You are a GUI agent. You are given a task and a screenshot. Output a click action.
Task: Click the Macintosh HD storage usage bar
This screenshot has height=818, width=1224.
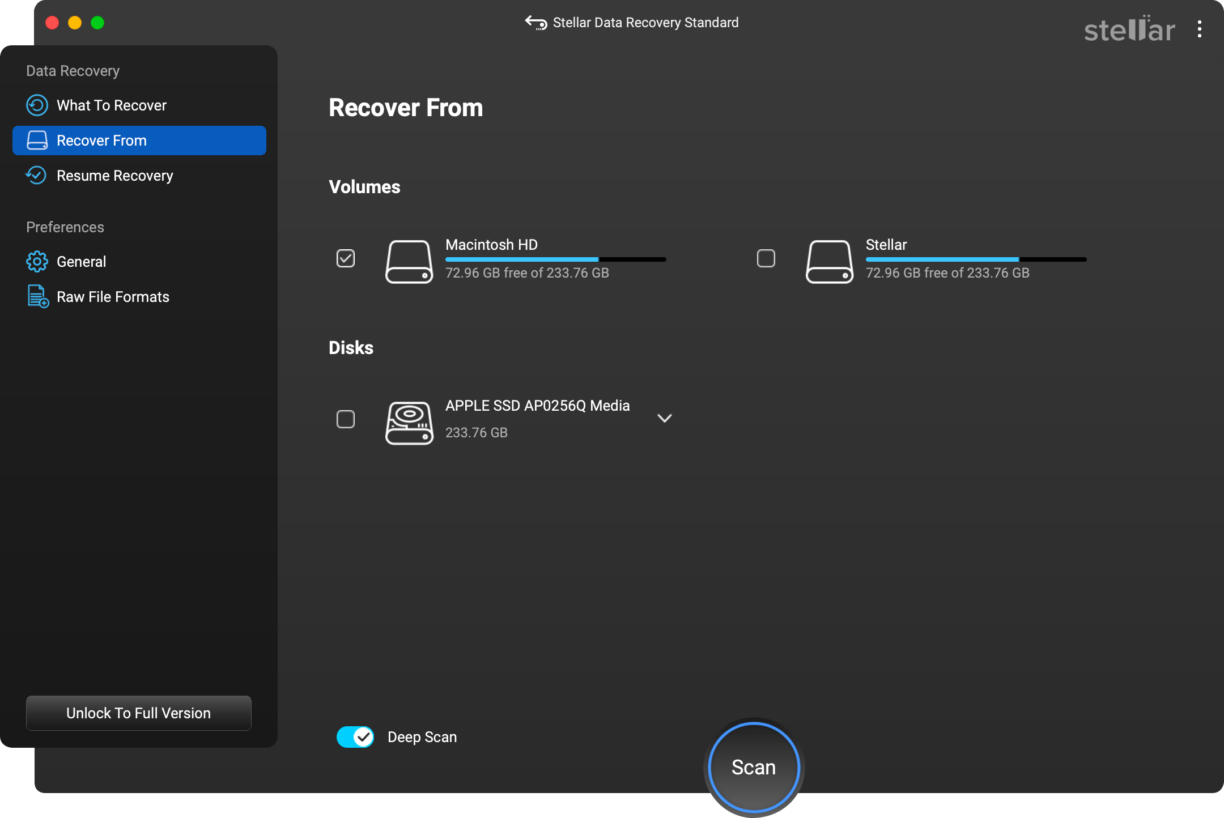pos(555,259)
